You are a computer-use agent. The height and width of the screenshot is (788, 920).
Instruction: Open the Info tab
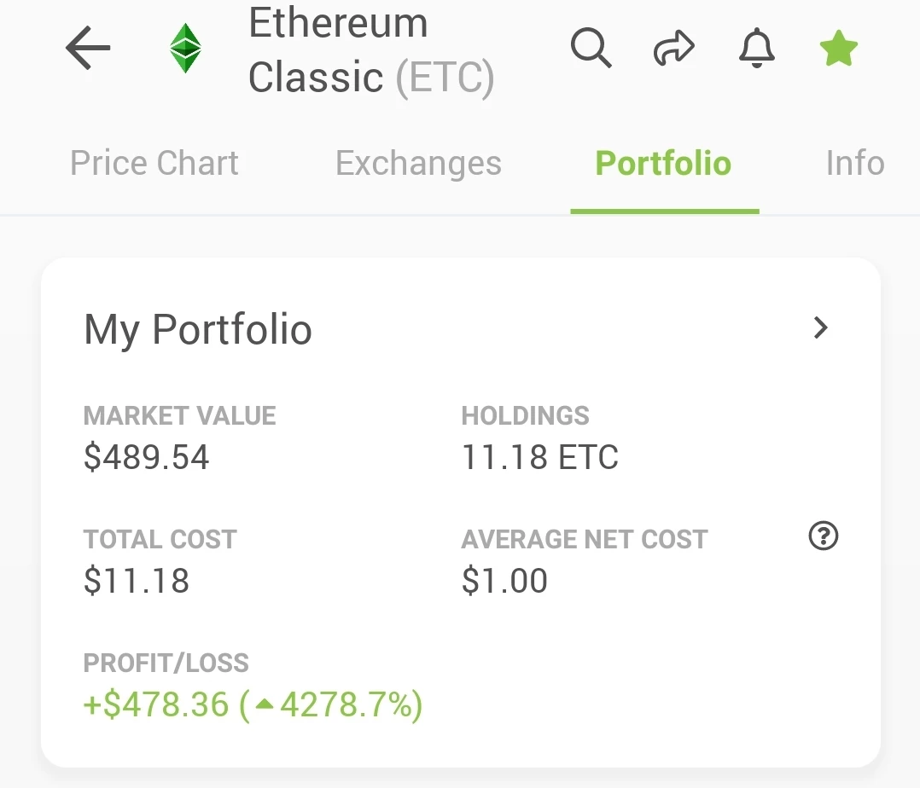(x=855, y=163)
